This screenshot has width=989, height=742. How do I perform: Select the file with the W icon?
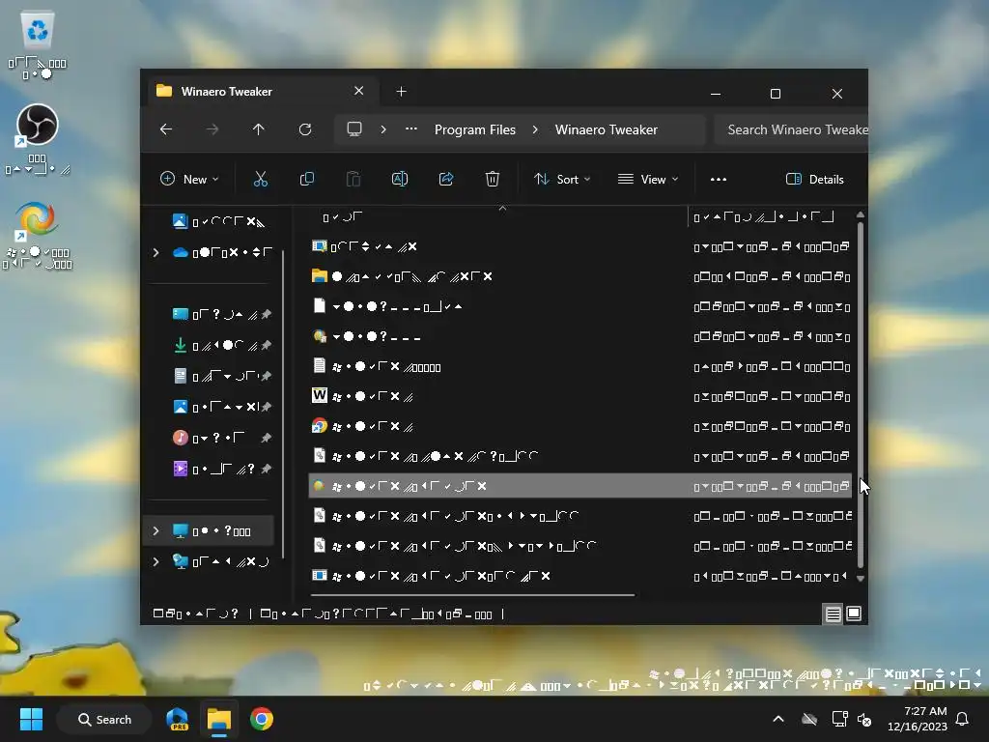tap(320, 395)
